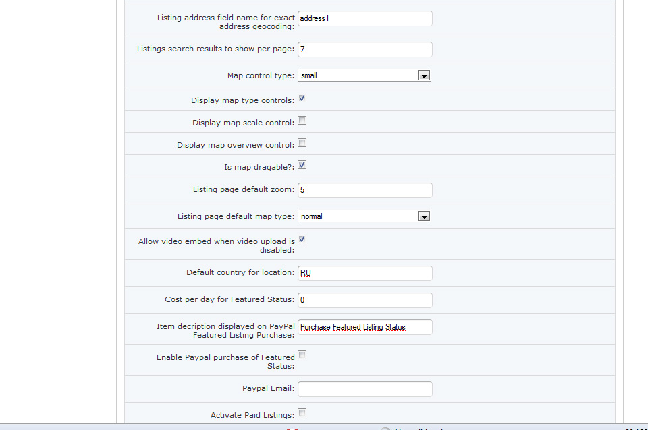648x430 pixels.
Task: Uncheck Display map type controls
Action: pos(302,98)
